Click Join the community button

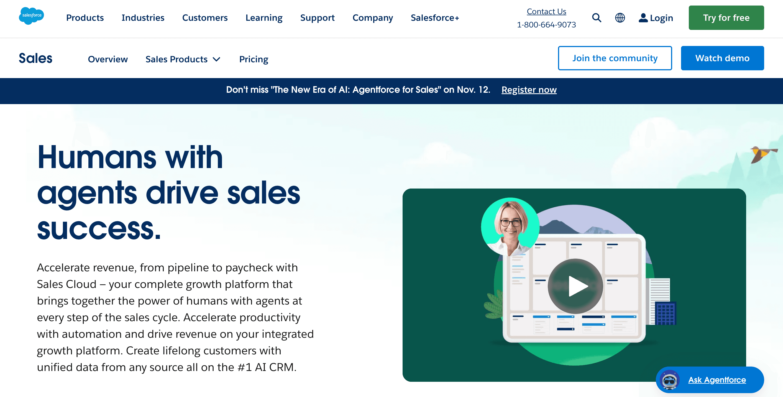click(615, 58)
